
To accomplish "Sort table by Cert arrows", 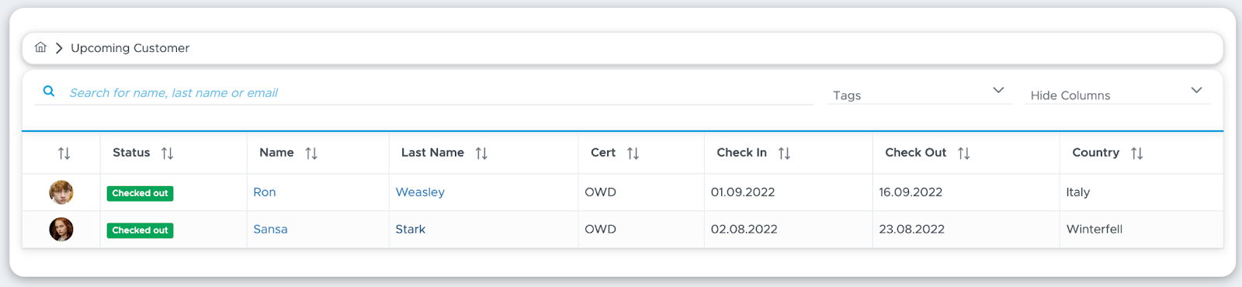I will point(633,154).
